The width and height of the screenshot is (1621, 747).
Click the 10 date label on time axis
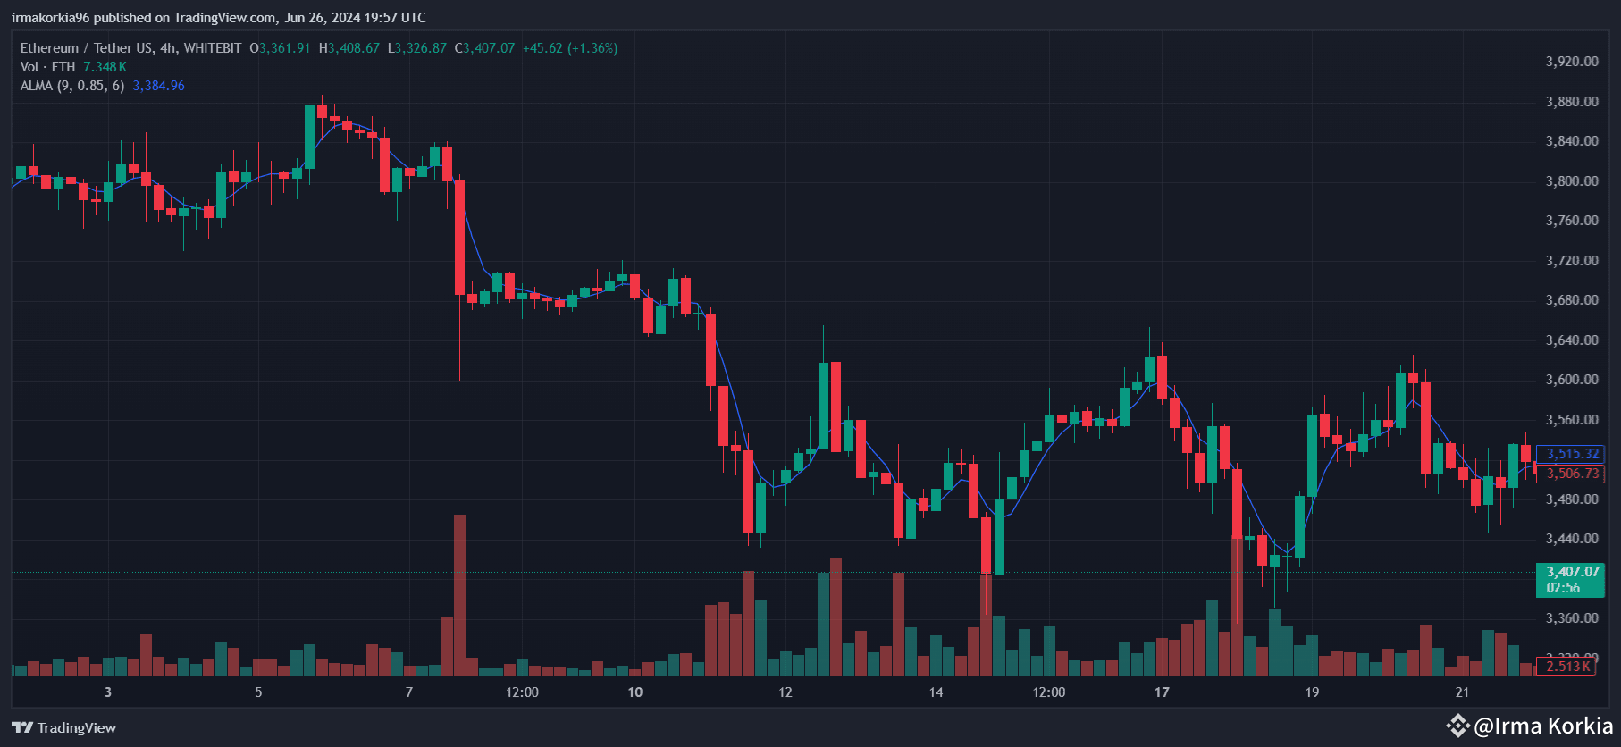(634, 692)
